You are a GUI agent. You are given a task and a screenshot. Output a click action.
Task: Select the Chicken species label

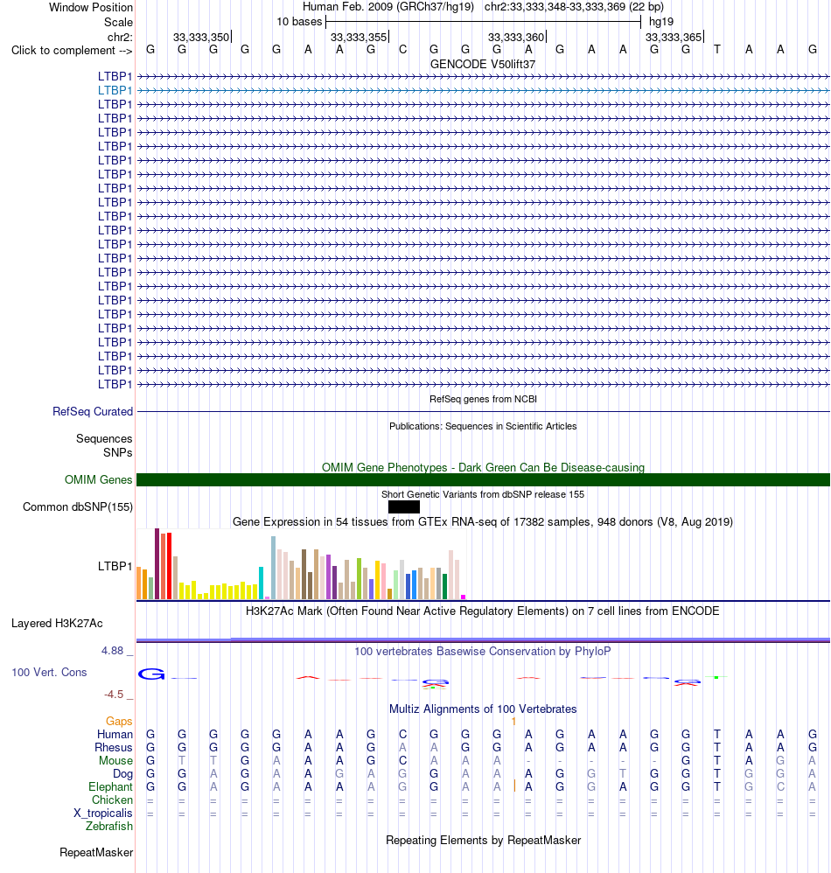[x=112, y=800]
